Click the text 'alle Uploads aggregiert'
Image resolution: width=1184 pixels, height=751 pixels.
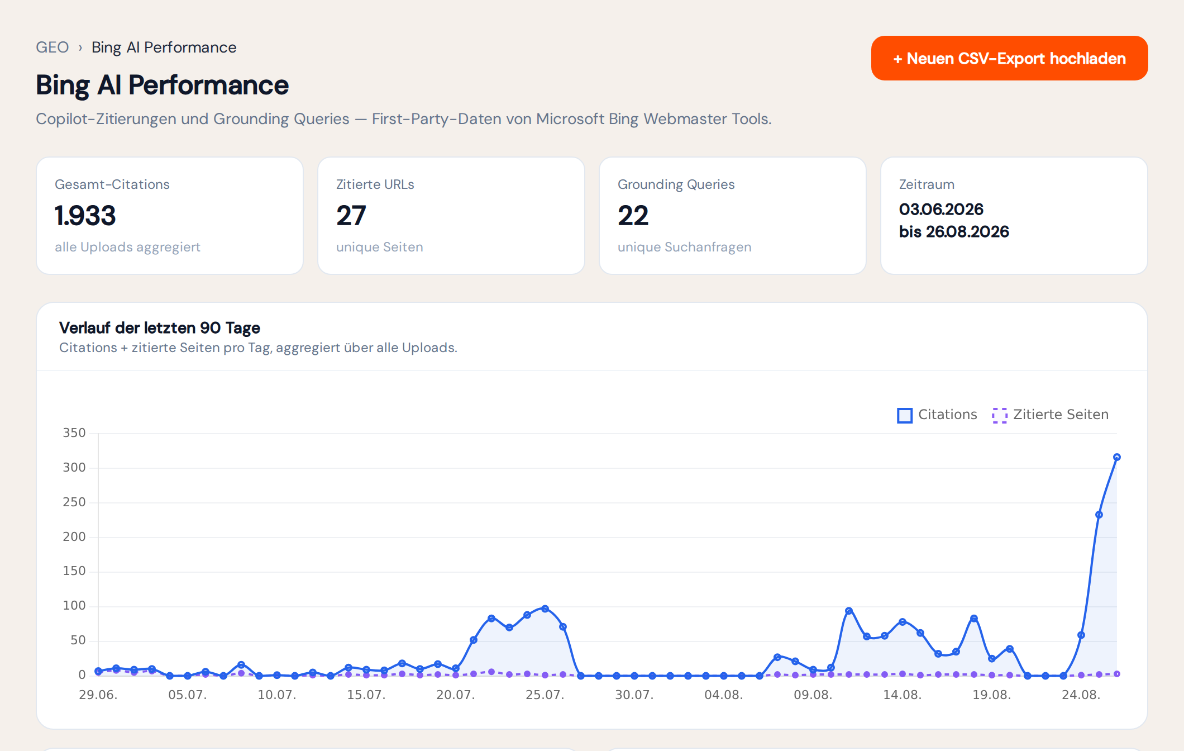(x=127, y=247)
